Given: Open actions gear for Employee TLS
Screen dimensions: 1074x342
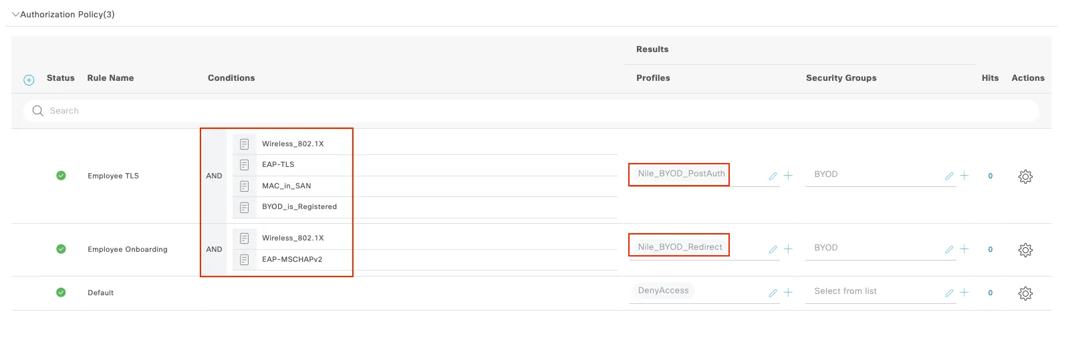Looking at the screenshot, I should (1025, 176).
